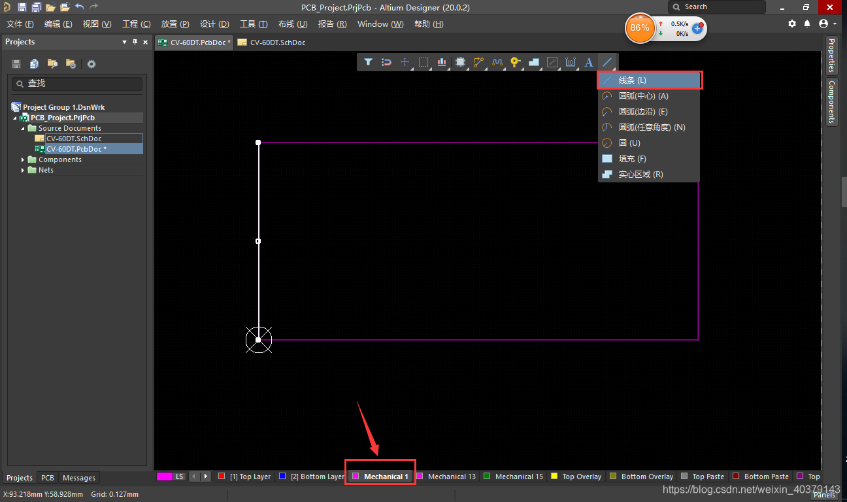Click the place component chip icon
847x502 pixels.
(x=460, y=62)
